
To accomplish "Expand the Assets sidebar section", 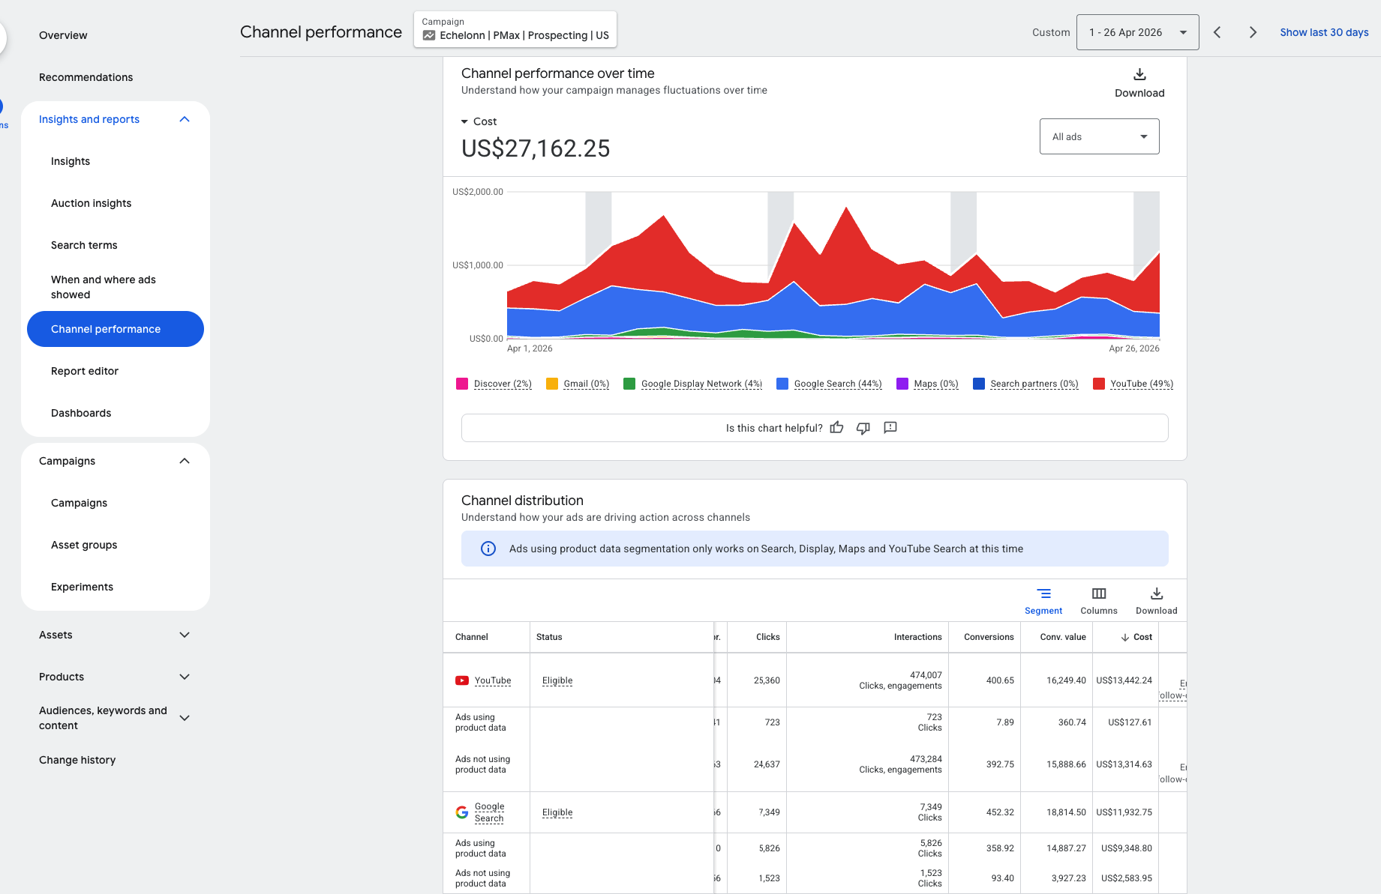I will tap(115, 635).
